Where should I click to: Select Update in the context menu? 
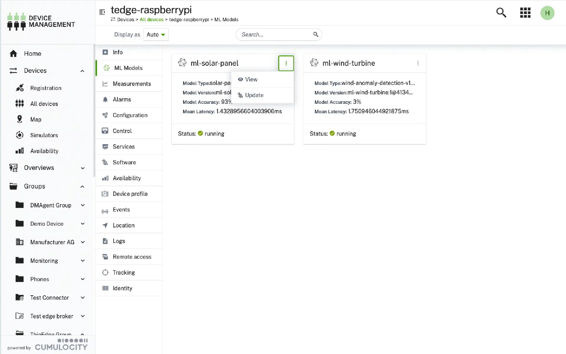coord(254,95)
